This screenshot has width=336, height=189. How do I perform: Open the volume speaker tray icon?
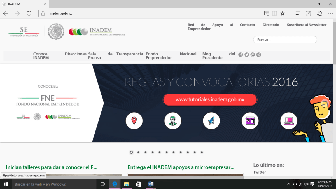coord(306,184)
